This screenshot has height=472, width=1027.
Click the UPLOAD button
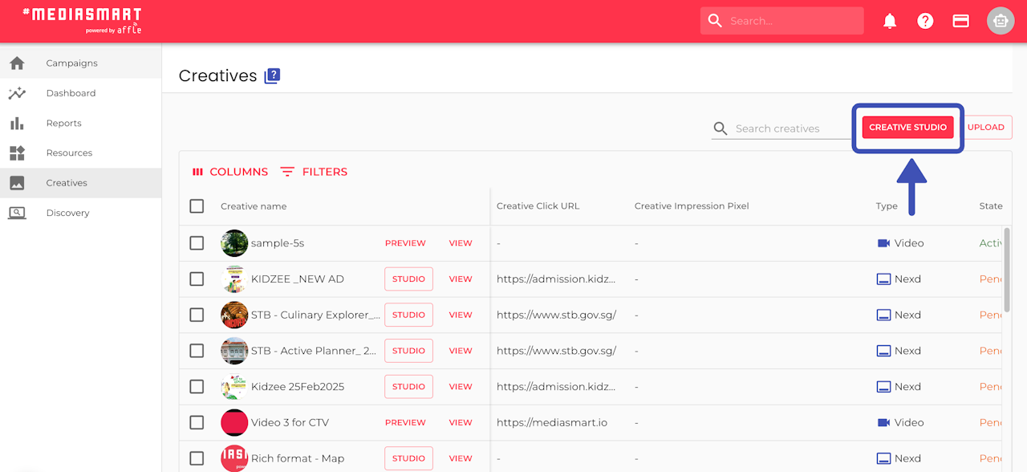(x=986, y=128)
